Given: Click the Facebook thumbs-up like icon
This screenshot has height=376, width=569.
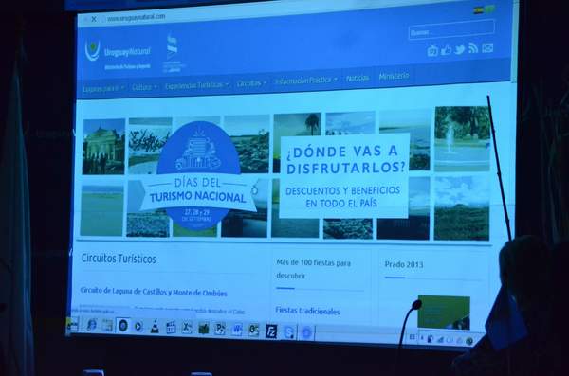Looking at the screenshot, I should coord(446,49).
